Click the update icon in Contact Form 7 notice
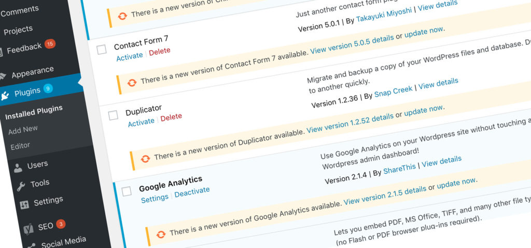The width and height of the screenshot is (531, 248). tap(132, 82)
